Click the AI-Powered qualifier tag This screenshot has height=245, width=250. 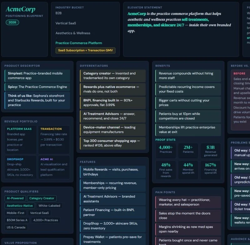[15, 198]
